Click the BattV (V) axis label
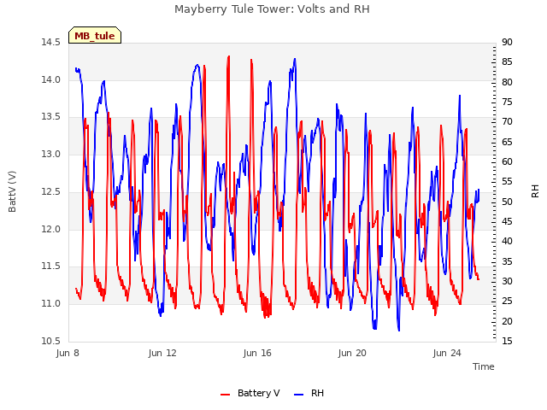547x410 pixels. 12,191
